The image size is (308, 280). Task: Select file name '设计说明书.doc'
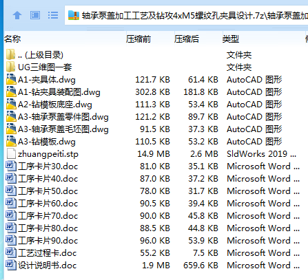(x=47, y=266)
